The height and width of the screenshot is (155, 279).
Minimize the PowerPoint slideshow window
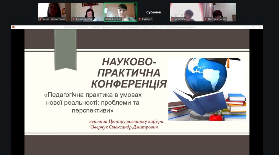point(246,27)
